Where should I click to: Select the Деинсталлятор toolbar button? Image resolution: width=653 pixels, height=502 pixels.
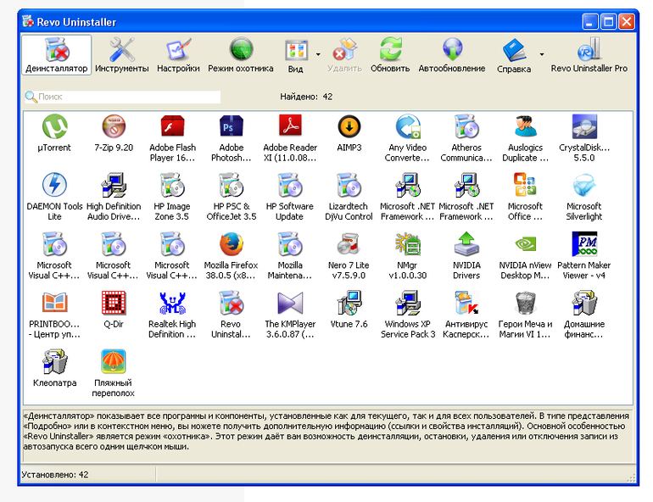[x=57, y=55]
